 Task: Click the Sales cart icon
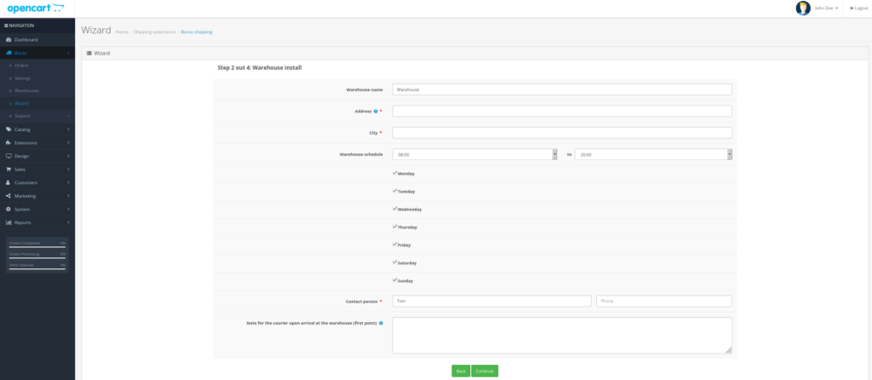[9, 170]
